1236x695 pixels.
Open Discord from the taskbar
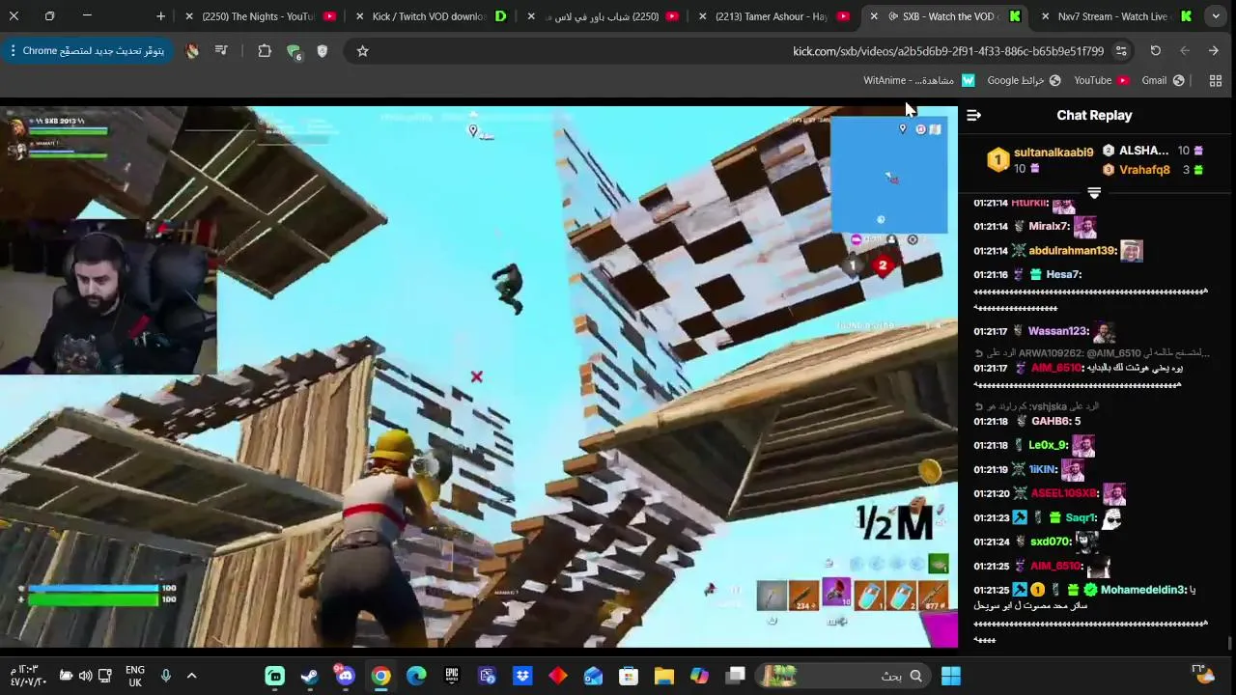[345, 676]
